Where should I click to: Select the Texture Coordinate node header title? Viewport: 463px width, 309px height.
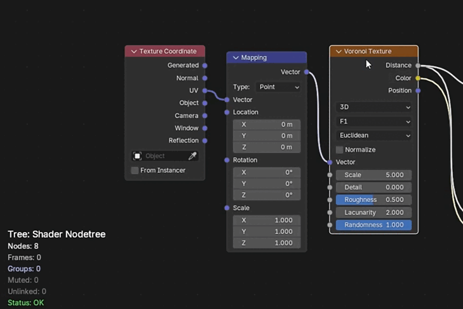click(x=168, y=51)
